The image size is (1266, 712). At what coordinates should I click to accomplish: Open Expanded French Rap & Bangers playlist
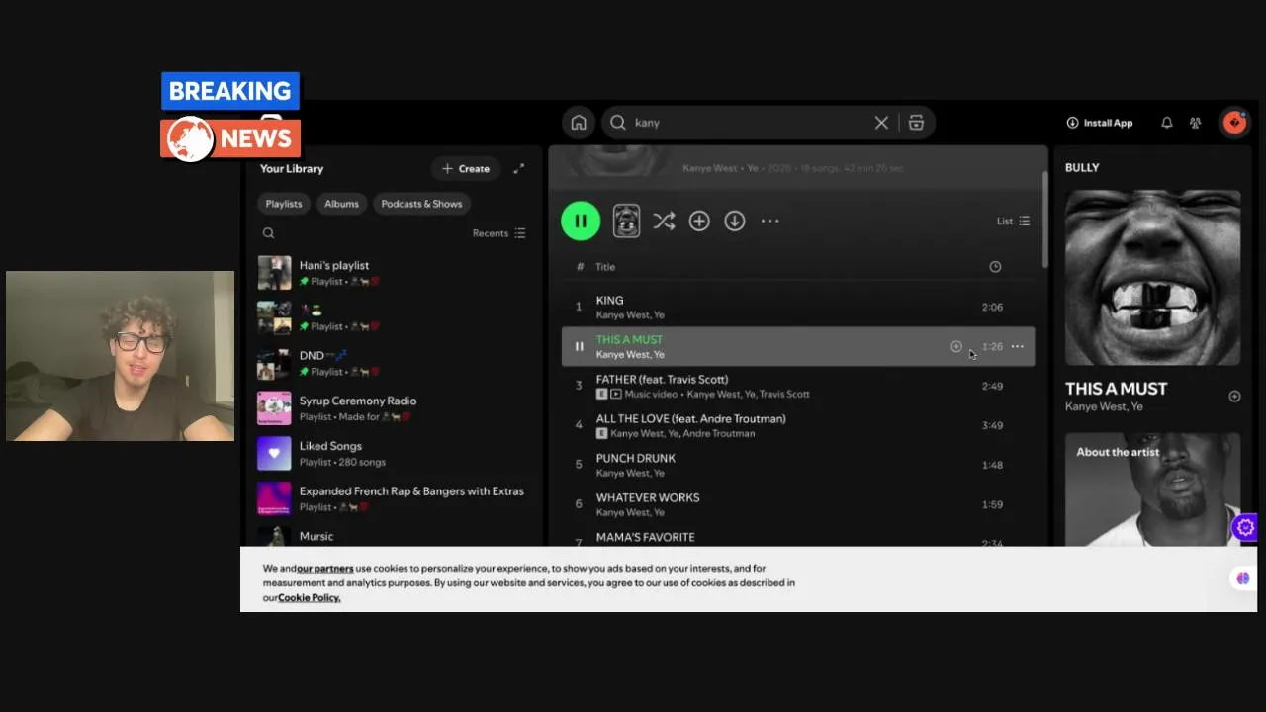coord(396,498)
